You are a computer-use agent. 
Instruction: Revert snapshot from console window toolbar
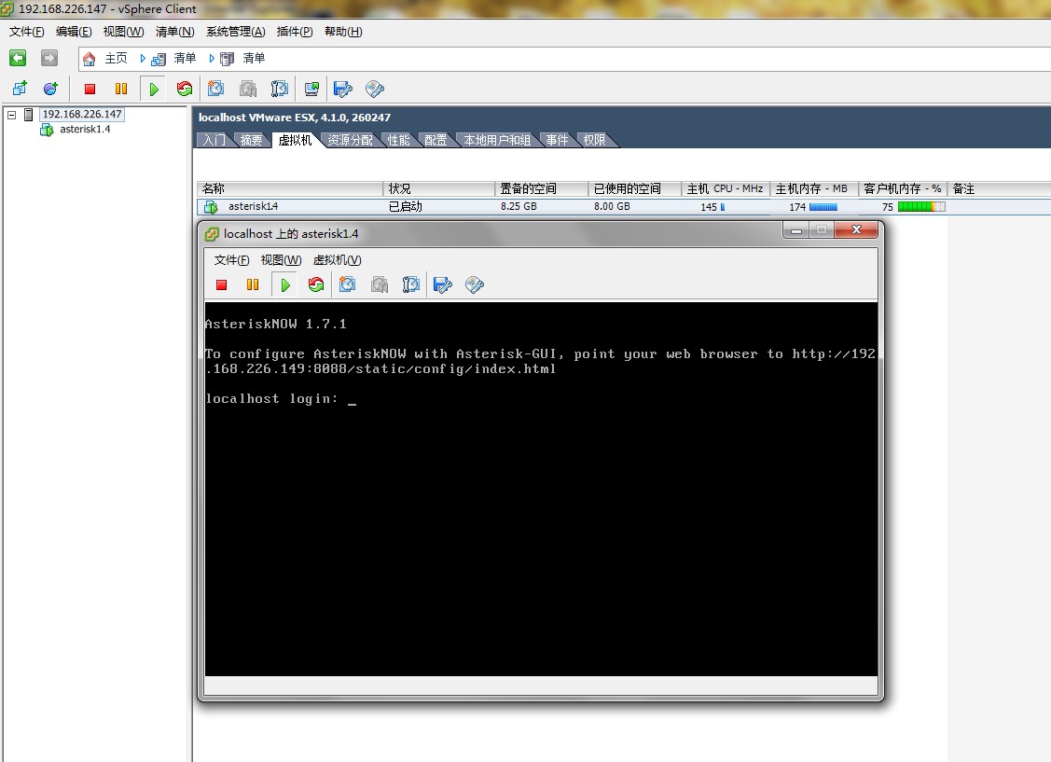(x=380, y=284)
